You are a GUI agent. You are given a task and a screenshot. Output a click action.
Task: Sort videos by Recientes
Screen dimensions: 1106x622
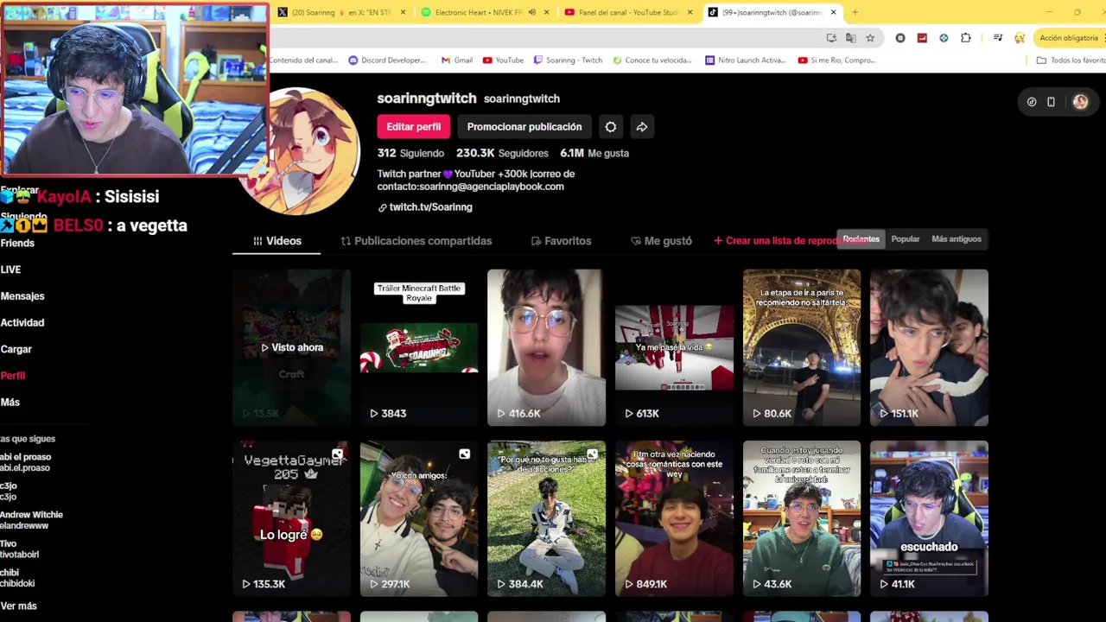click(861, 239)
